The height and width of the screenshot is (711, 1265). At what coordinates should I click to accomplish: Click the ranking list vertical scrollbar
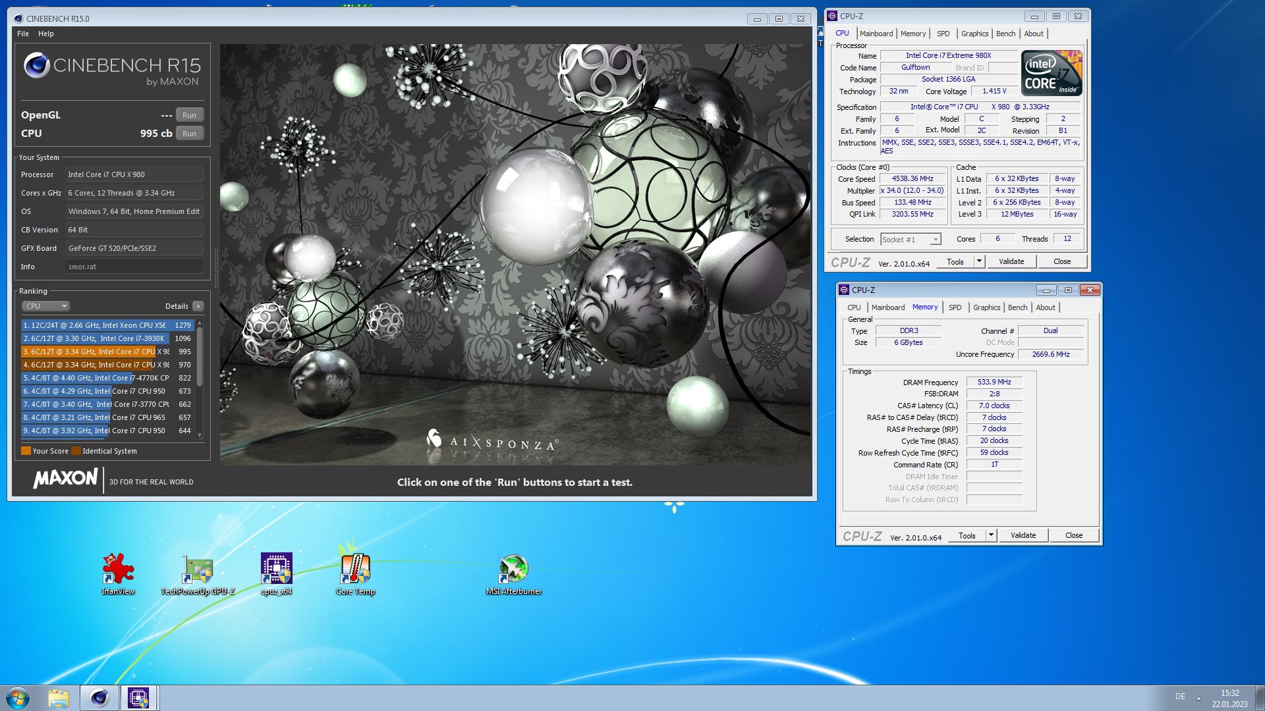[200, 380]
